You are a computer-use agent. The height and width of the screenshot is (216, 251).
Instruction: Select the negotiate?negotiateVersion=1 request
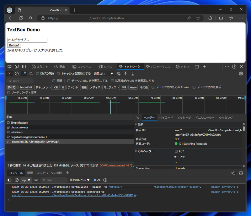pos(69,137)
